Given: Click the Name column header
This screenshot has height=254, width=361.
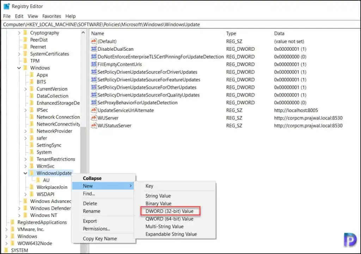Looking at the screenshot, I should point(98,33).
